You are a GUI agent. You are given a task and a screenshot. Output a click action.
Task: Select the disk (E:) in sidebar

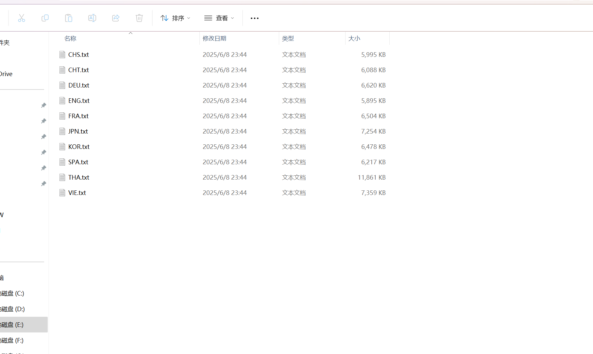click(x=24, y=325)
